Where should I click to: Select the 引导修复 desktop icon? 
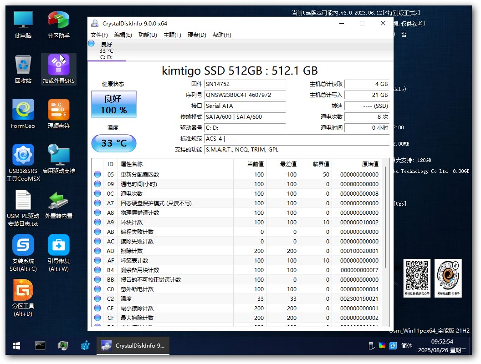59,253
